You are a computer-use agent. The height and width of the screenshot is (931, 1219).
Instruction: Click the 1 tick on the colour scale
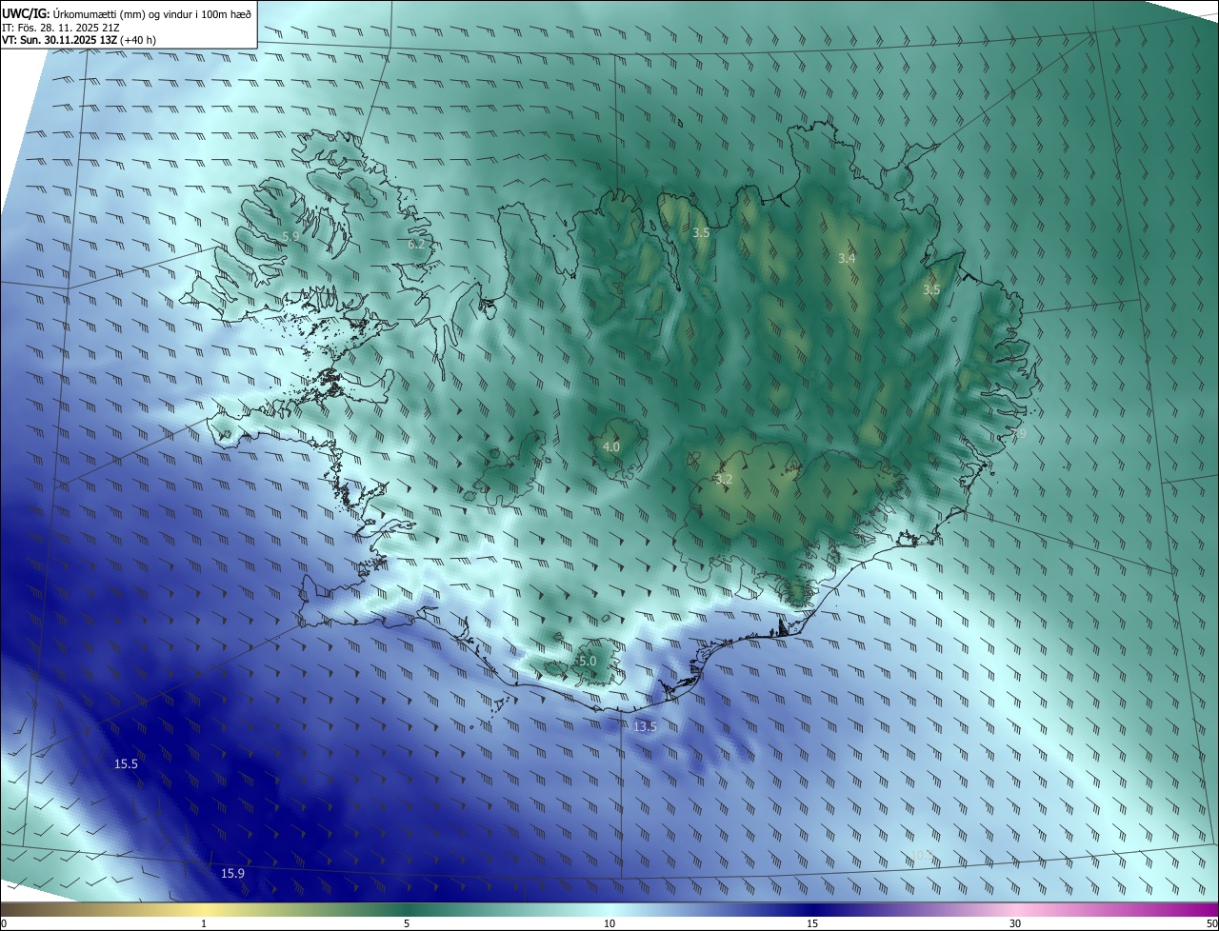(204, 923)
